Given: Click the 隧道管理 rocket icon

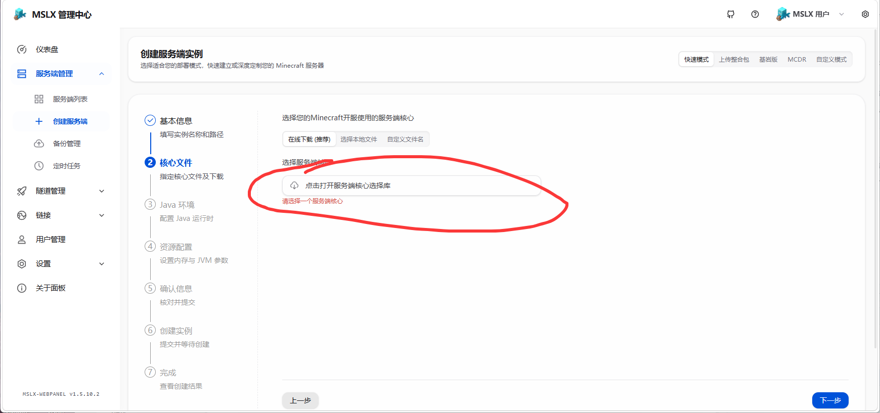Looking at the screenshot, I should (x=22, y=191).
